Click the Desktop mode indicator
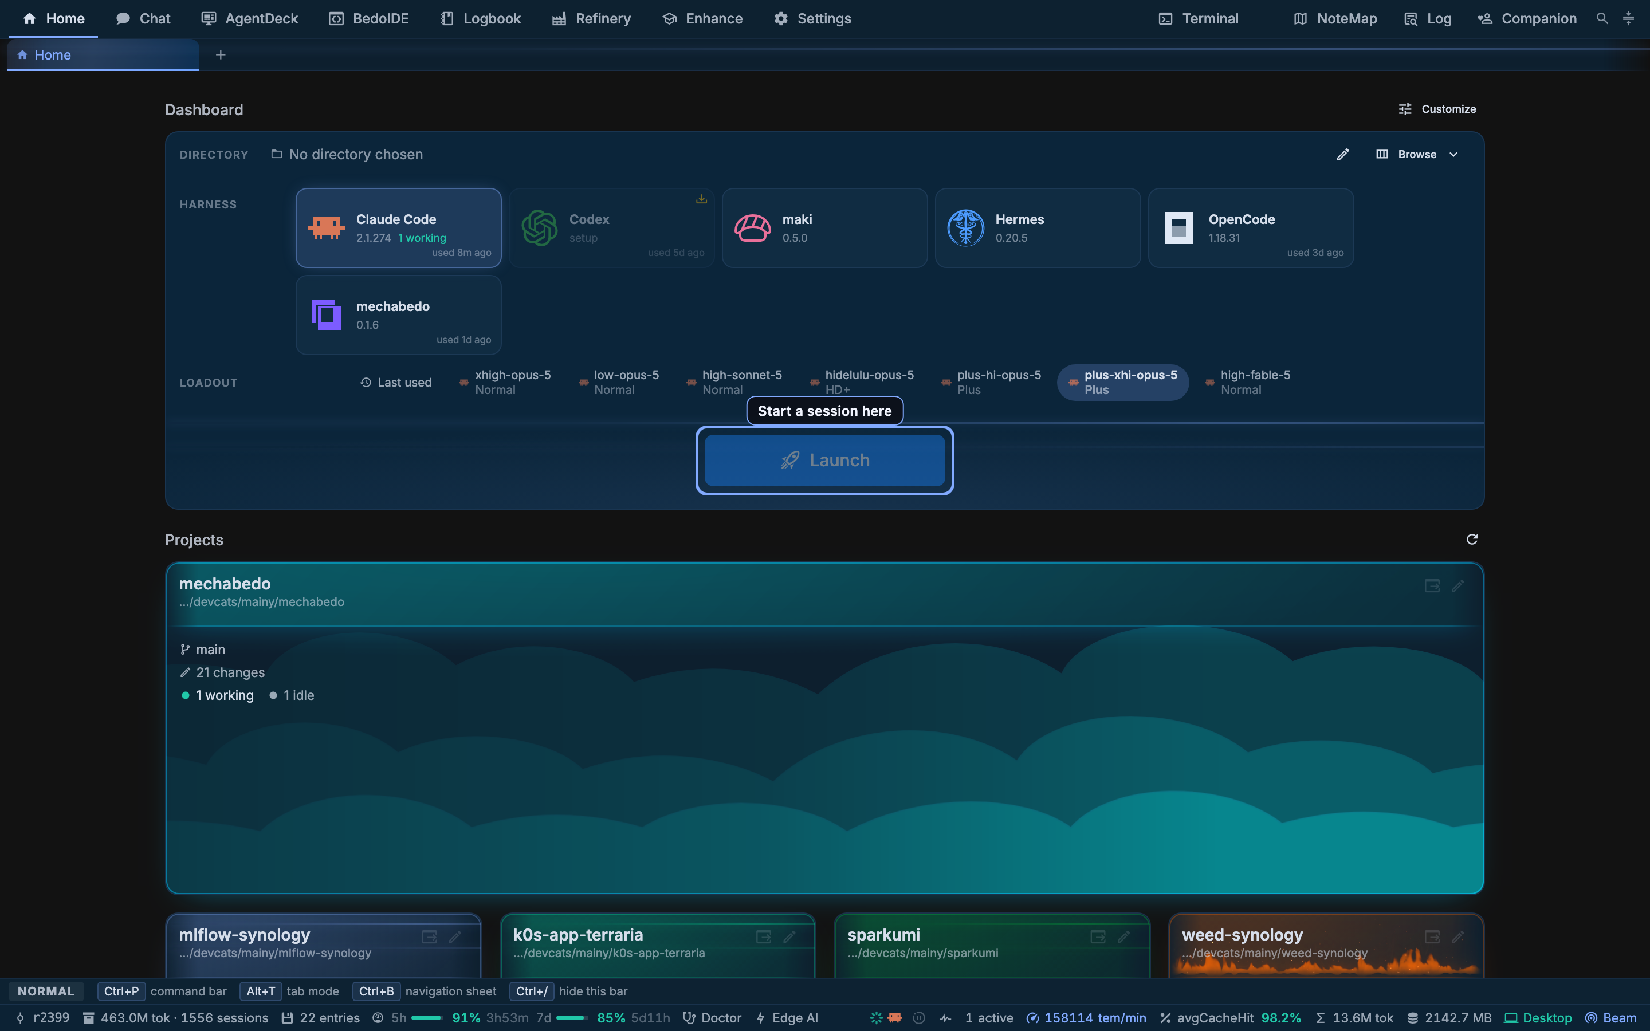Image resolution: width=1650 pixels, height=1031 pixels. 1538,1017
